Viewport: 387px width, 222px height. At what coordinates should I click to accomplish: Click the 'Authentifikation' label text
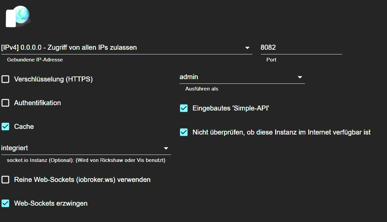(37, 103)
